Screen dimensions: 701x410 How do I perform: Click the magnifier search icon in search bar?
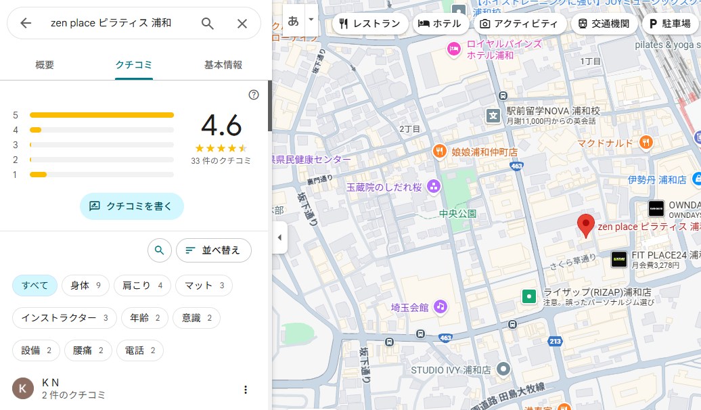[208, 24]
